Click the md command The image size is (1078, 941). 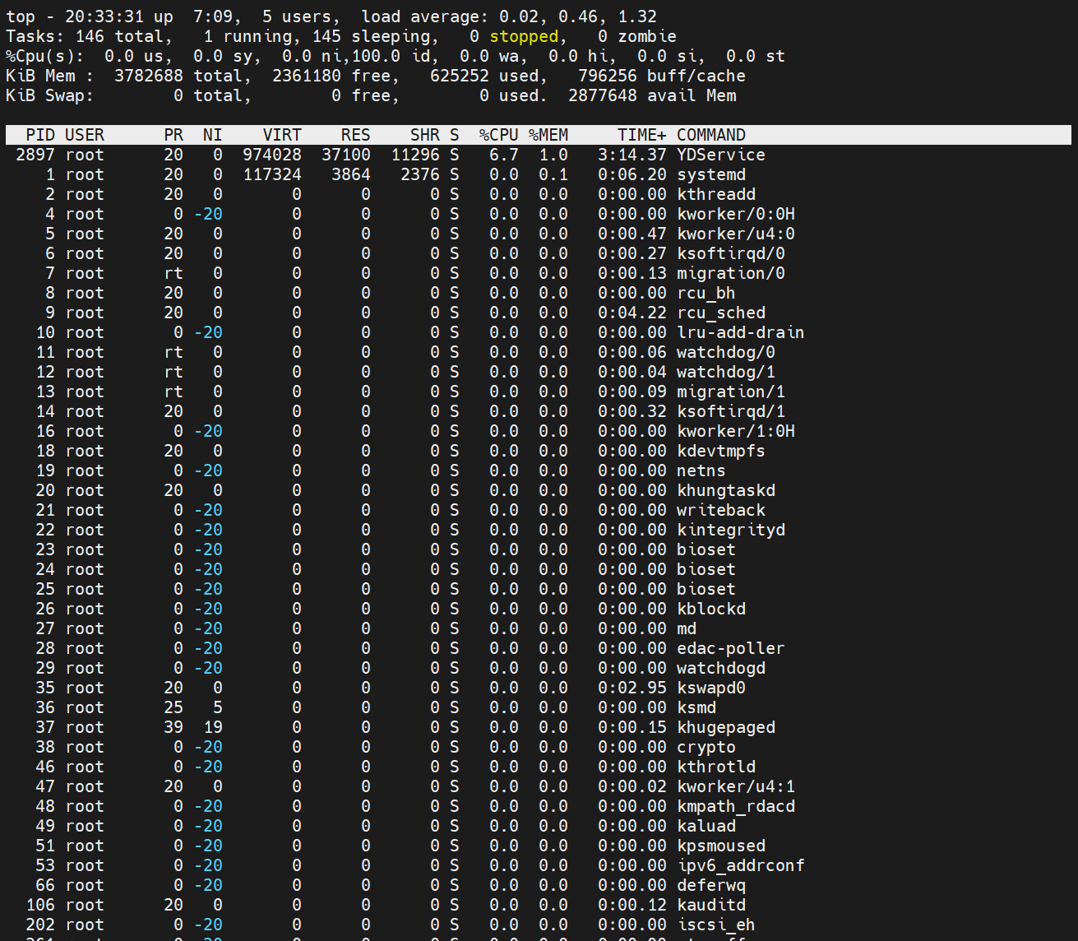tap(687, 628)
